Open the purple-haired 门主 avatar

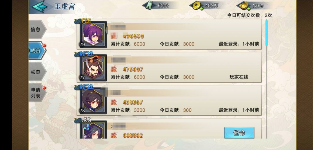[93, 35]
